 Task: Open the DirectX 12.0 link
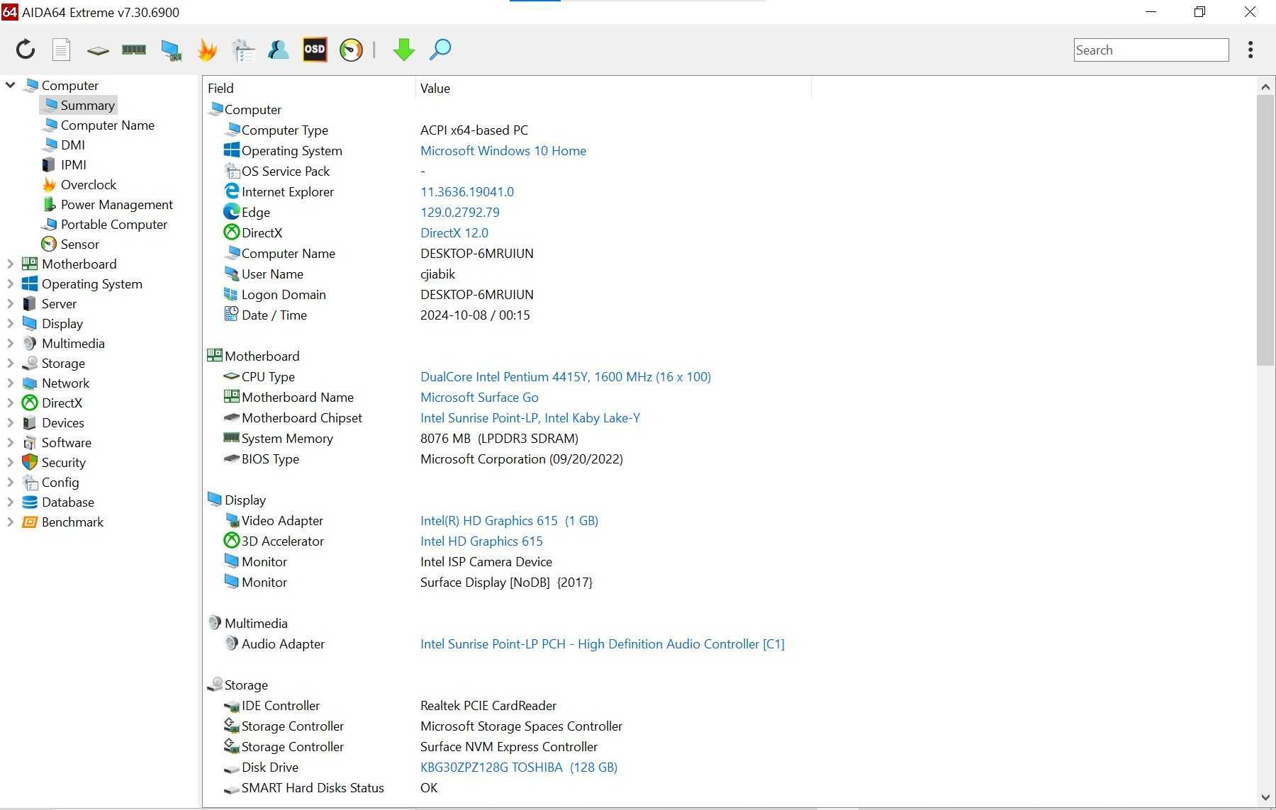454,232
